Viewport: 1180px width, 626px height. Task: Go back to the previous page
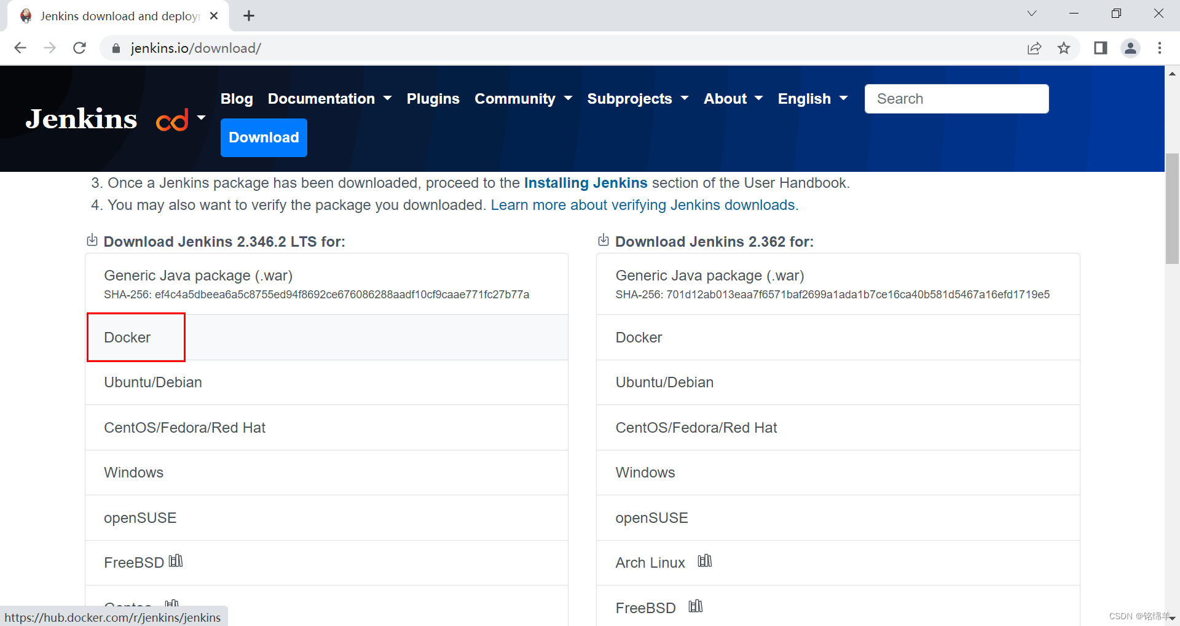[x=20, y=48]
